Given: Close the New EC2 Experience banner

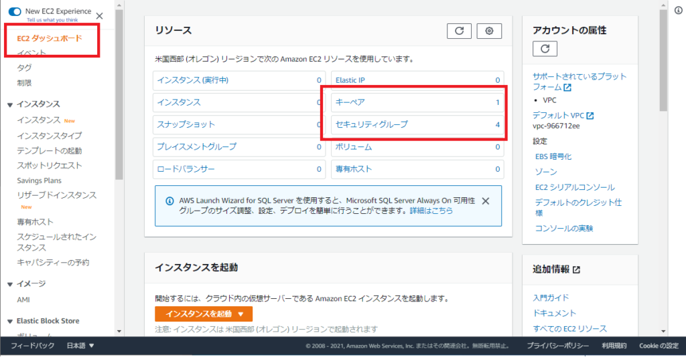Looking at the screenshot, I should [99, 16].
